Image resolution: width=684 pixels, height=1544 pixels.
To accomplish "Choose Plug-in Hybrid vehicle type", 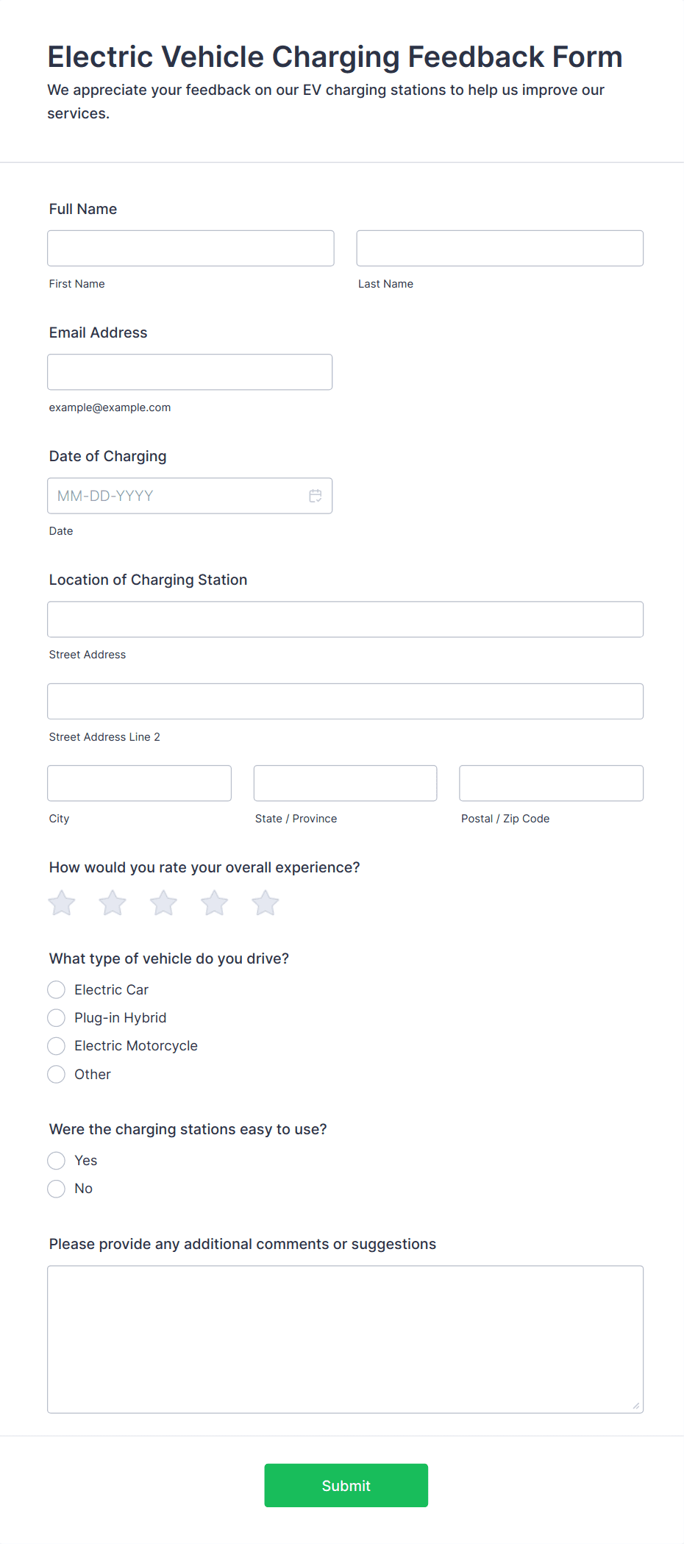I will pyautogui.click(x=57, y=1017).
